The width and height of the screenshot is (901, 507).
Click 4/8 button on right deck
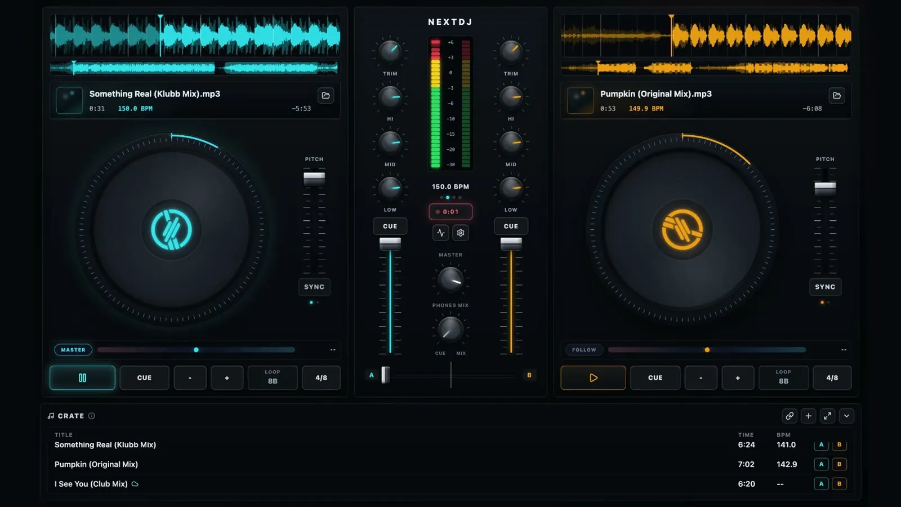coord(832,378)
